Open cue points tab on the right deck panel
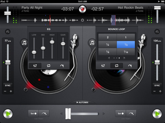 coord(130,66)
